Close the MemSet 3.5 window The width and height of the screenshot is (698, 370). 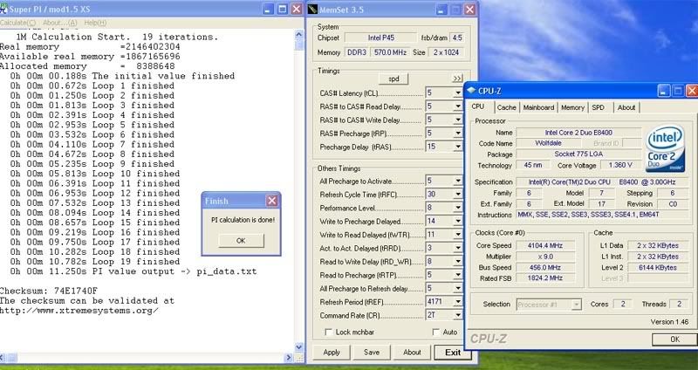(x=469, y=10)
